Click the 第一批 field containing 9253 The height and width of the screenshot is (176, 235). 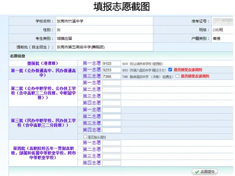[112, 70]
